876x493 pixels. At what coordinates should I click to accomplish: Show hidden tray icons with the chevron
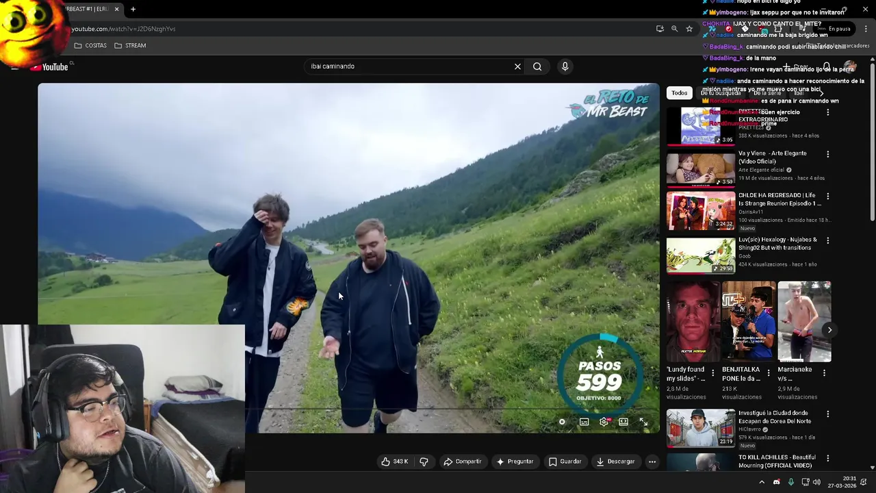pos(762,482)
